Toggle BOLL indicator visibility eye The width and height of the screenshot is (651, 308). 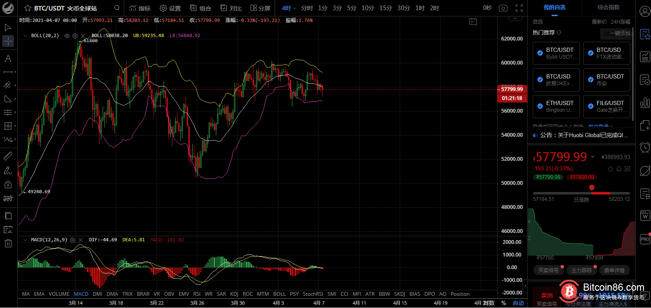pos(67,36)
